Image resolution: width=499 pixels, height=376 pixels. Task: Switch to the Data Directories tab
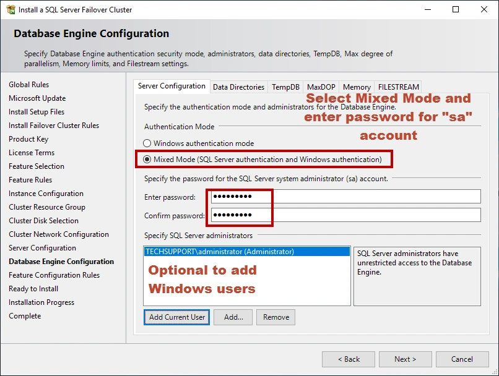point(238,87)
